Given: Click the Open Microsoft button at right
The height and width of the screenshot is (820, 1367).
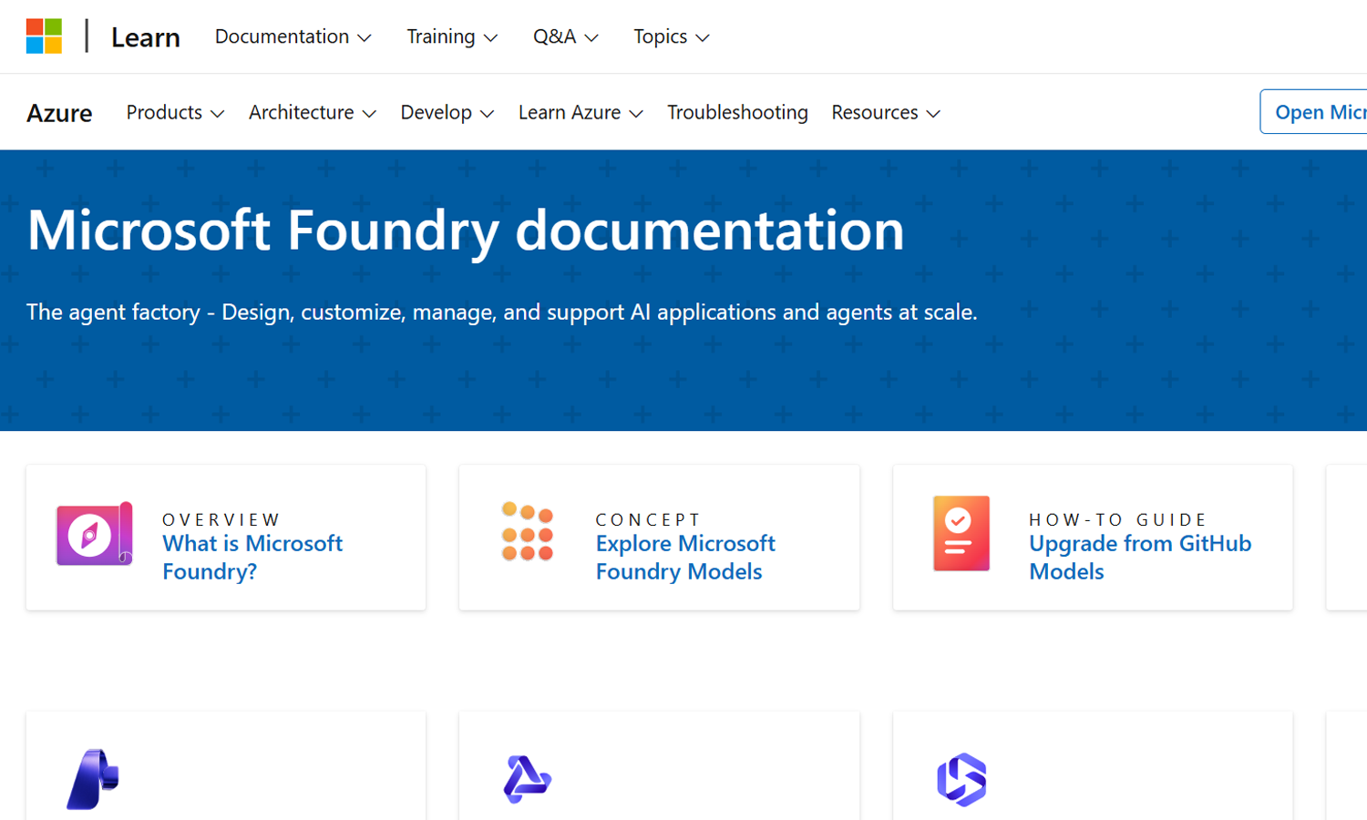Looking at the screenshot, I should pyautogui.click(x=1317, y=112).
